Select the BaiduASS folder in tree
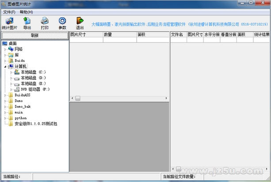The height and width of the screenshot is (182, 271). coord(22,95)
